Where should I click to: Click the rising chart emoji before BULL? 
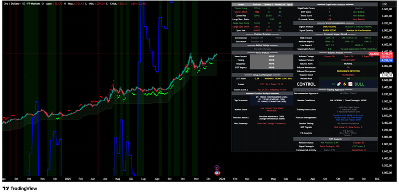(351, 84)
